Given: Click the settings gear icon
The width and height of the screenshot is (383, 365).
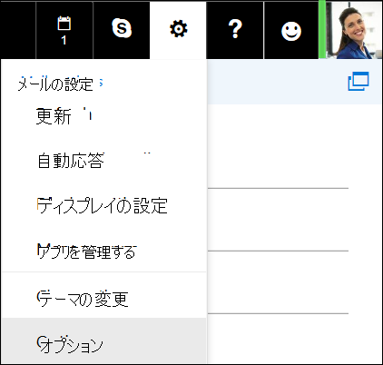Looking at the screenshot, I should (x=178, y=30).
